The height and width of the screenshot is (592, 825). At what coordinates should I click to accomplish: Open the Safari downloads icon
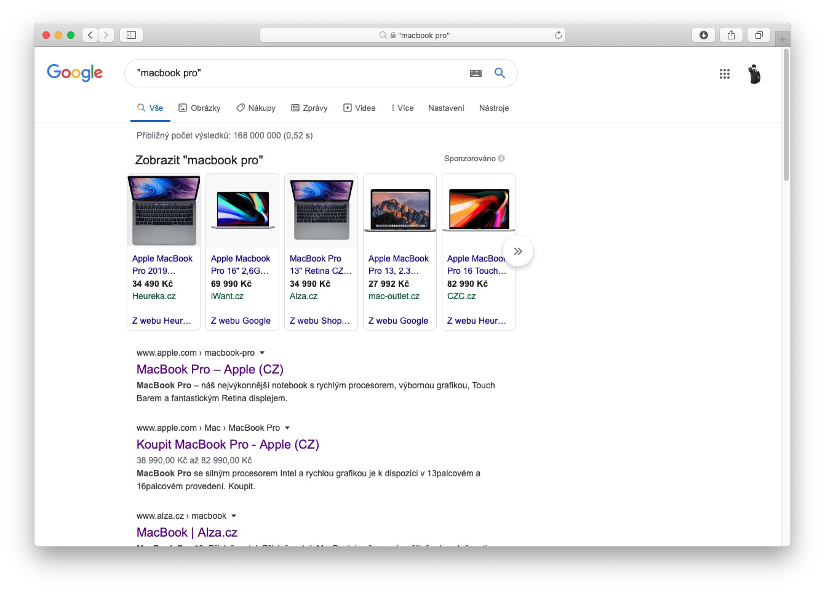tap(703, 35)
